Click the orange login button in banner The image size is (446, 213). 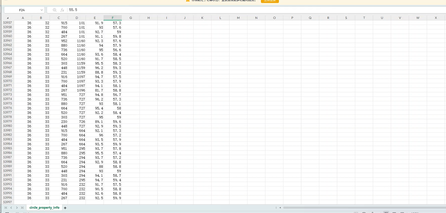(x=270, y=1)
